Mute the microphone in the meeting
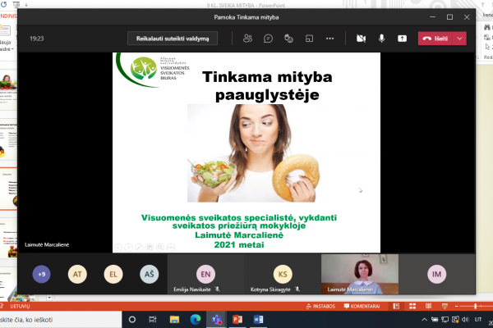Viewport: 493px width, 328px height. pyautogui.click(x=381, y=39)
